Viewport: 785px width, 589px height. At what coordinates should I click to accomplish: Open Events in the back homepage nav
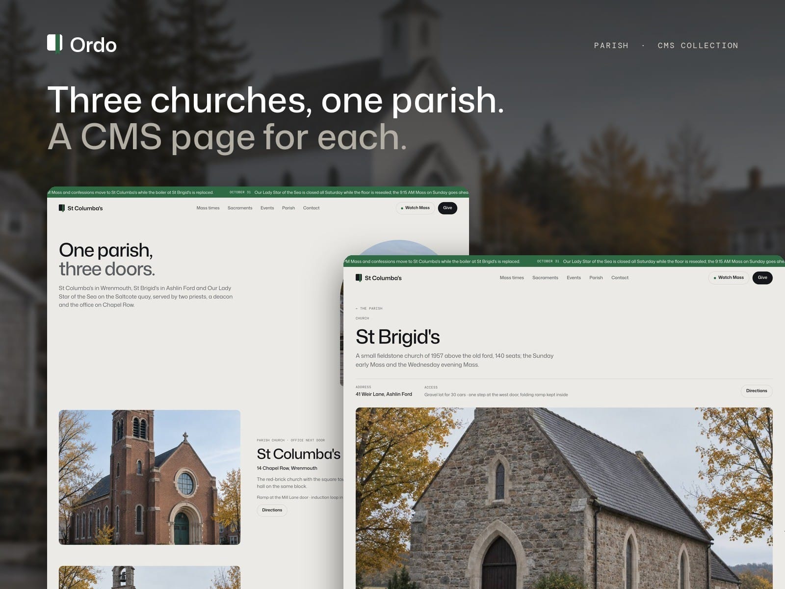(267, 208)
